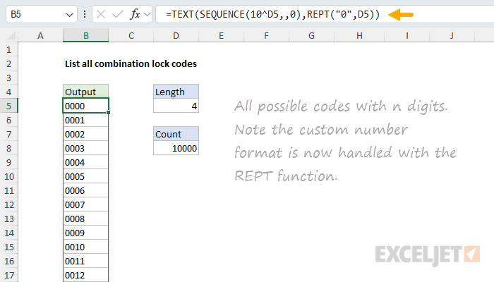Viewport: 494px width, 282px height.
Task: Select row 6 header
Action: pos(8,121)
